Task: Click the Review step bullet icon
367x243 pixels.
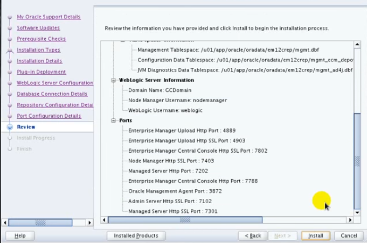Action: [x=10, y=127]
